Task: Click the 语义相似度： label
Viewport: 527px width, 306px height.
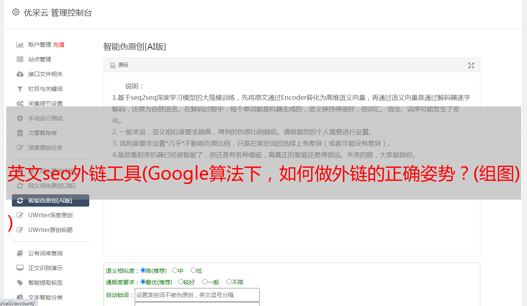Action: (x=123, y=271)
